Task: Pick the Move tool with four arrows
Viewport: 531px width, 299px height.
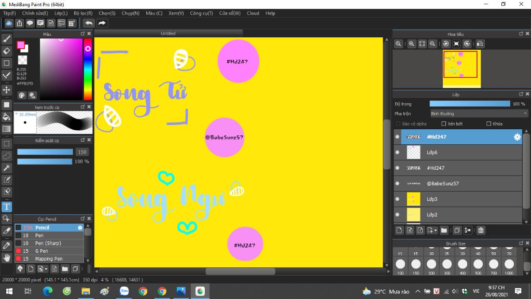Action: pyautogui.click(x=6, y=90)
